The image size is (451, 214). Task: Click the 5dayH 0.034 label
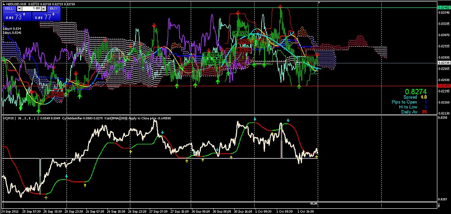[12, 29]
